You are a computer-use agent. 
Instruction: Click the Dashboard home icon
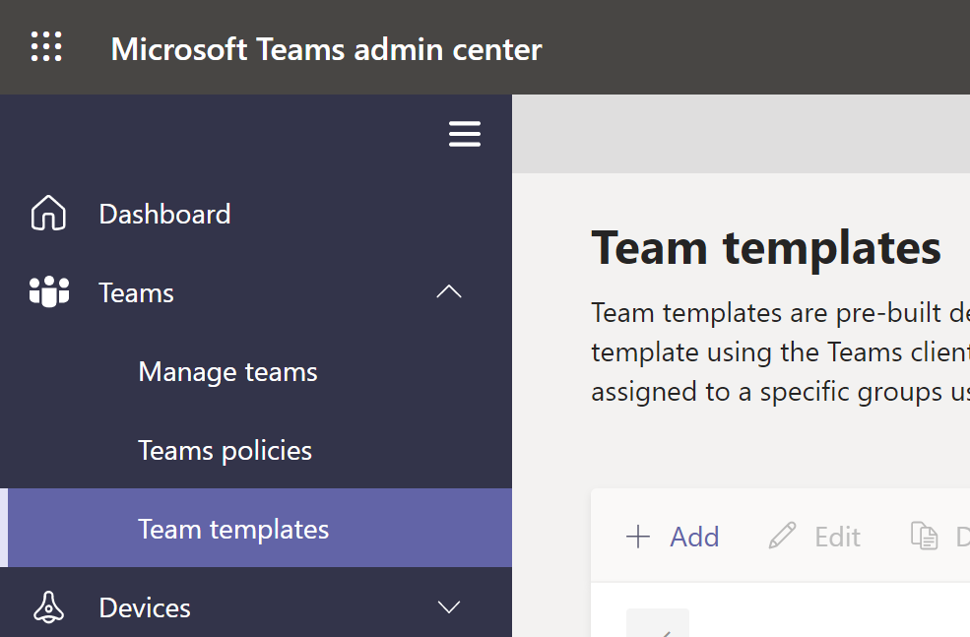pos(48,214)
